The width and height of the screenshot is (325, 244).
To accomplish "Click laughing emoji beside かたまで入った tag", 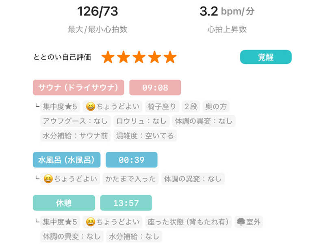I will pyautogui.click(x=48, y=179).
